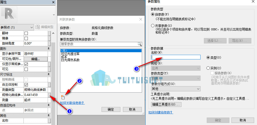Click associate parameter button for 旋转角度 row
Viewport: 257px width, 125px height.
pos(49,43)
